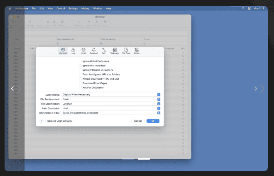The width and height of the screenshot is (274, 176).
Task: Click the Download toolbar icon
Action: click(79, 23)
